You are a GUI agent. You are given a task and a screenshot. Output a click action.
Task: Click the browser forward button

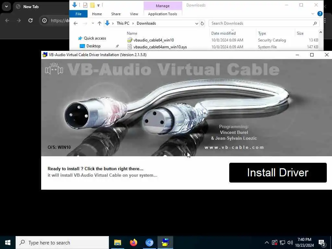[18, 20]
